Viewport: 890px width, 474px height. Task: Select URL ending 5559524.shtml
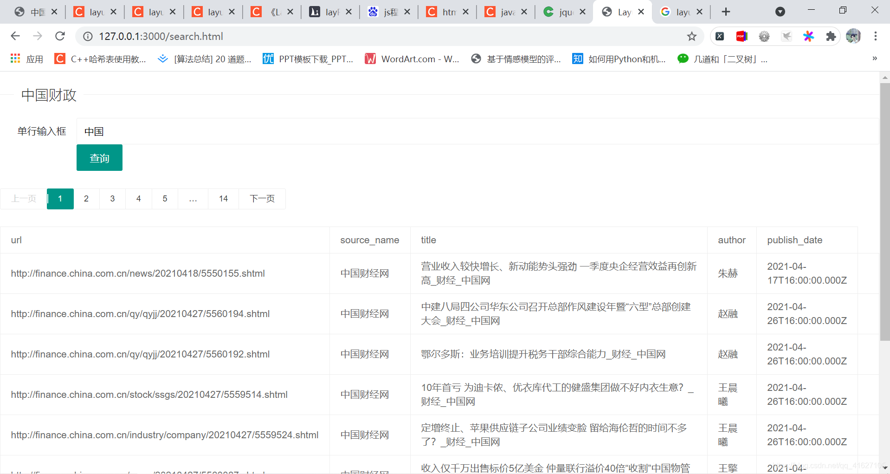pyautogui.click(x=165, y=435)
